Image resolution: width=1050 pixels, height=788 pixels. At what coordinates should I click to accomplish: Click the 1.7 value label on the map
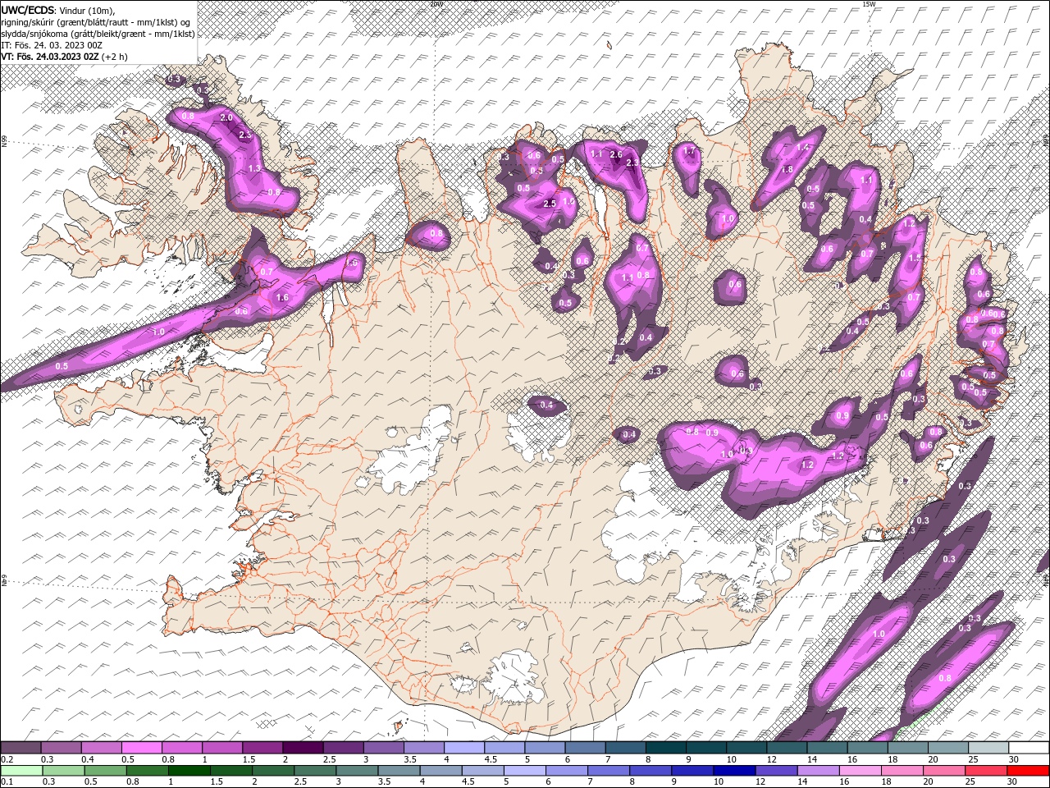click(x=689, y=151)
